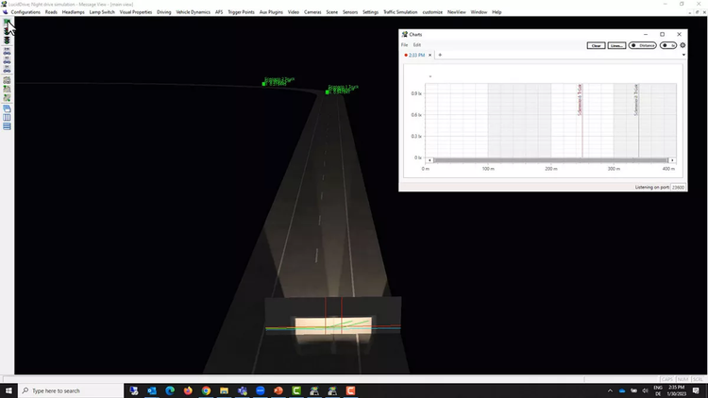Viewport: 708px width, 398px height.
Task: Open Google Chrome from taskbar
Action: point(206,390)
